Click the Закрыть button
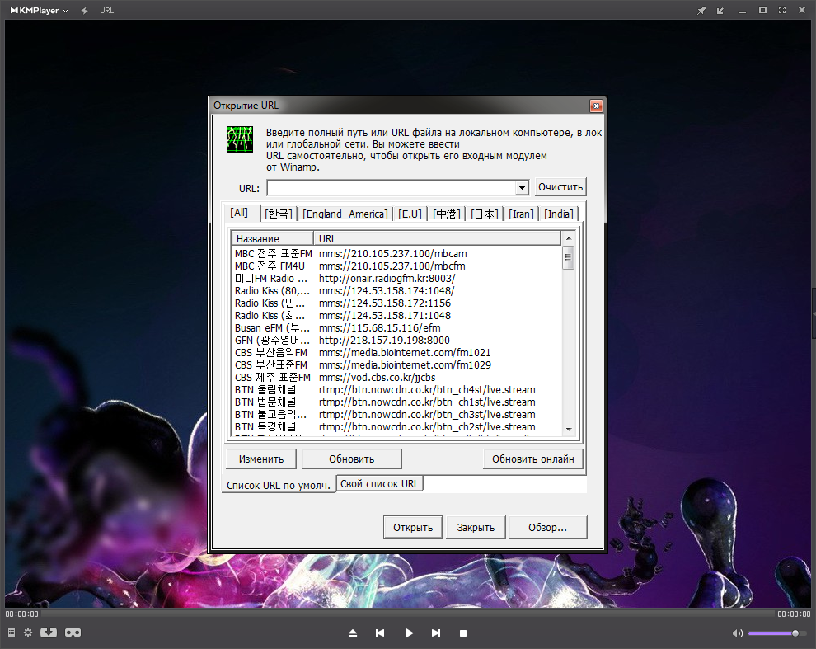The height and width of the screenshot is (649, 816). pos(476,527)
